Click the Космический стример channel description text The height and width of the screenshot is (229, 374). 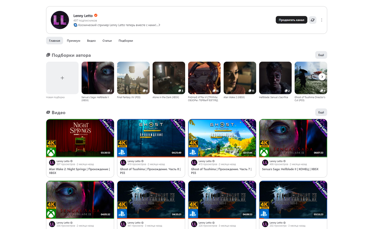click(118, 25)
